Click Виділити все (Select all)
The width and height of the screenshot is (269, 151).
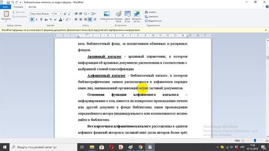[153, 21]
